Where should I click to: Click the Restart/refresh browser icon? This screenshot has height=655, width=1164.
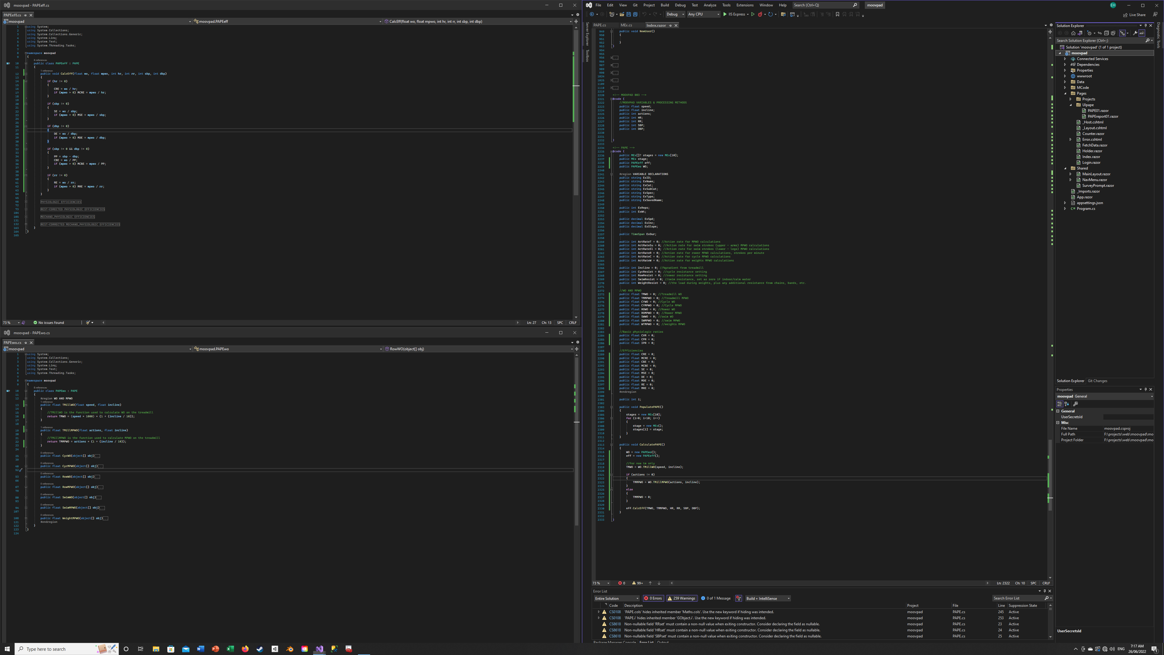[x=771, y=15]
